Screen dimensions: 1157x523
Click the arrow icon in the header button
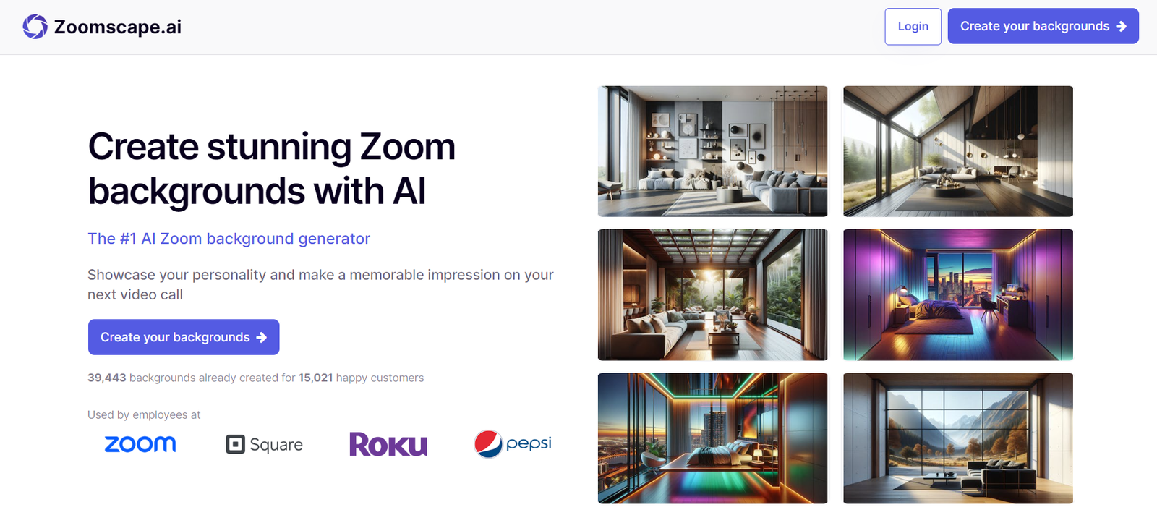(1122, 27)
